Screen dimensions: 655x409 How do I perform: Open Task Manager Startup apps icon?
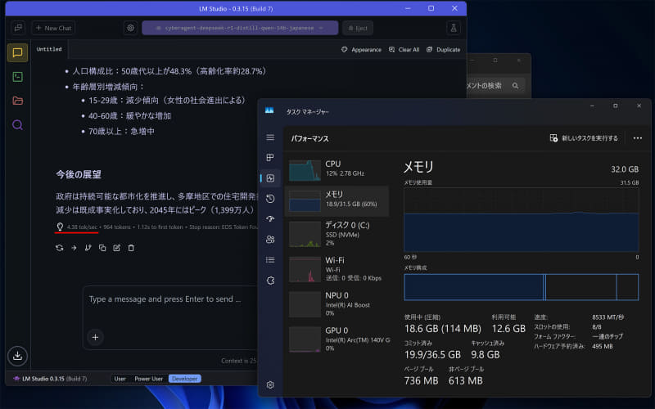(270, 219)
